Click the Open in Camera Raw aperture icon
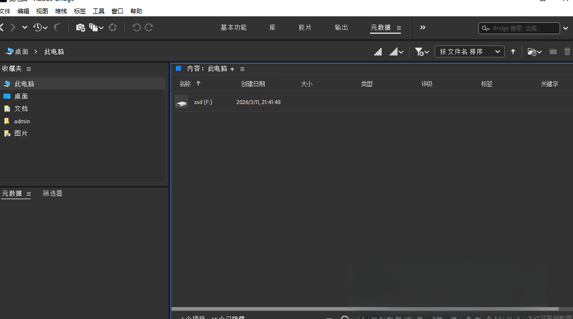The width and height of the screenshot is (573, 319). (113, 27)
